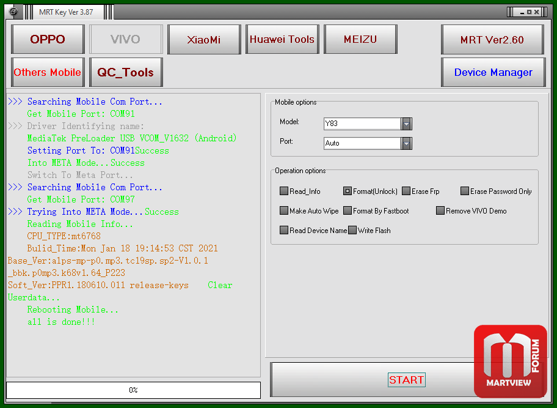557x408 pixels.
Task: Minimize the MRT Key window
Action: coord(522,12)
